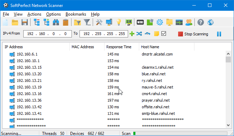Screen dimensions: 234x136
Task: Sort by MAC Address column header
Action: 87,47
